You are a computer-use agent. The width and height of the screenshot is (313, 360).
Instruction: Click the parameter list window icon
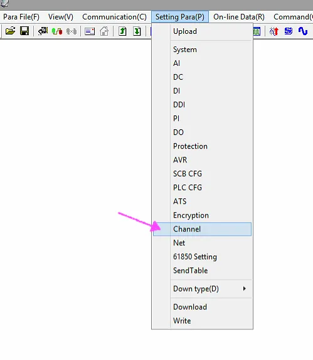click(x=90, y=31)
